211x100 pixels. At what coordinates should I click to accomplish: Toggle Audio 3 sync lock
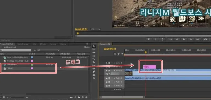109,86
